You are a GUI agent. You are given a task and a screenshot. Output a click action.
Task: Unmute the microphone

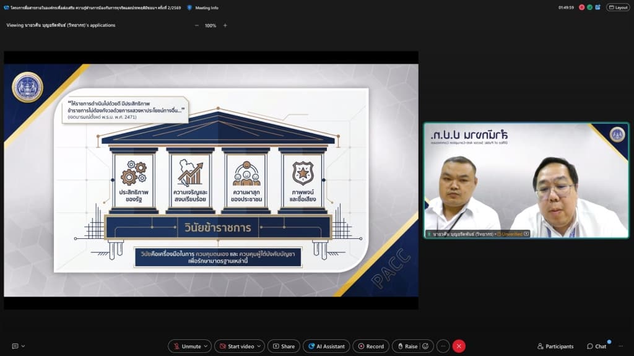point(187,346)
